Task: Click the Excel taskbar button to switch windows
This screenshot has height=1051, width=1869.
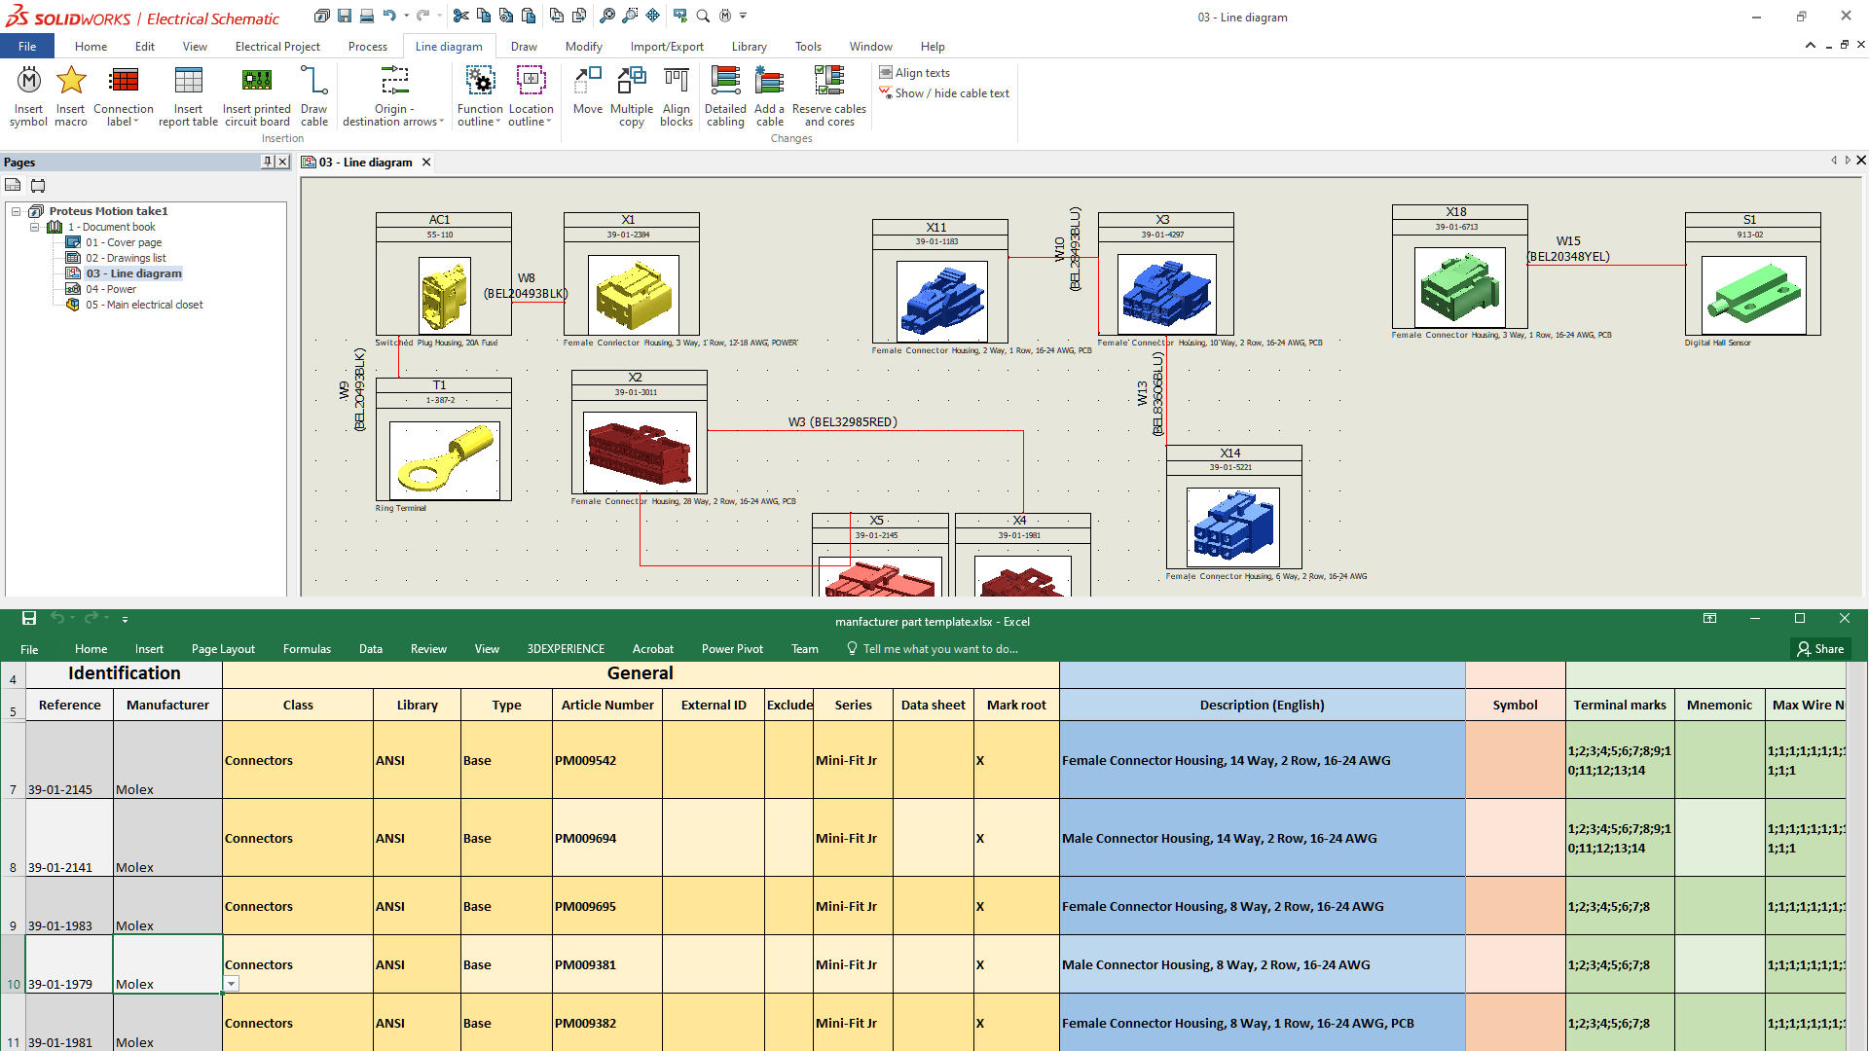Action: tap(934, 621)
